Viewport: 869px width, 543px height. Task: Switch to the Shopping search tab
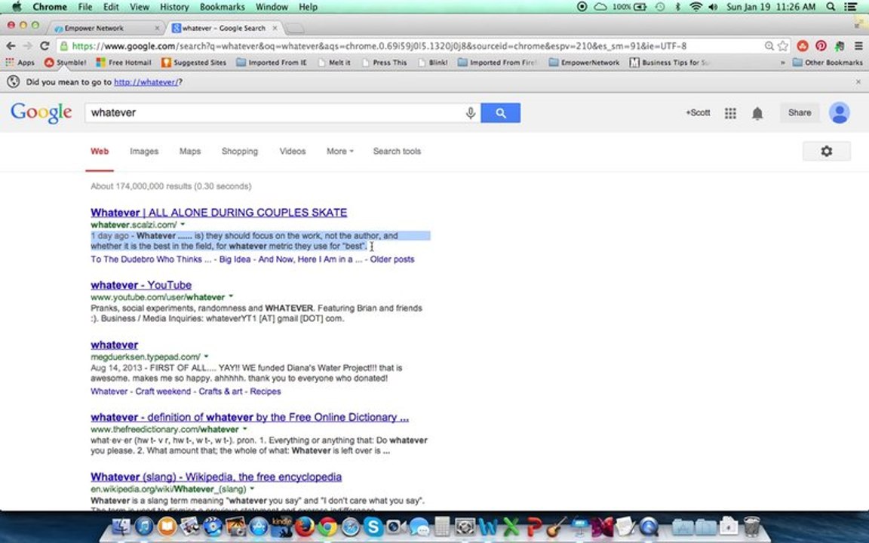tap(239, 152)
